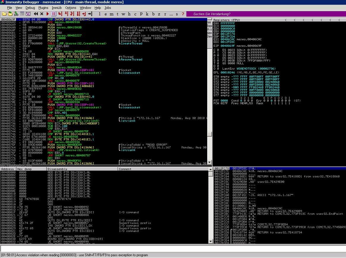Show Patches via 'P' icon

141,14
